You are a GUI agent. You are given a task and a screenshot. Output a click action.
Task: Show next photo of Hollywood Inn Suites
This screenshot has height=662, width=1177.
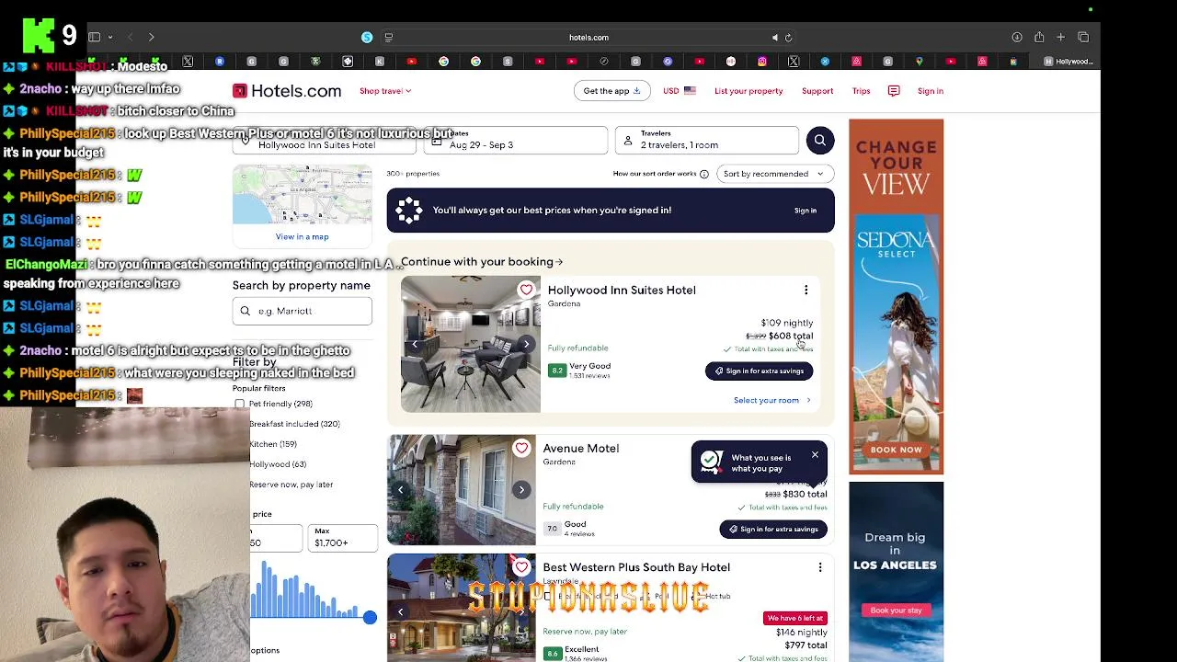[526, 345]
